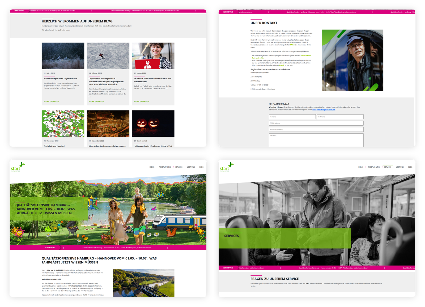This screenshot has height=307, width=425.
Task: Open HOME in the homepage navigation
Action: click(x=152, y=167)
